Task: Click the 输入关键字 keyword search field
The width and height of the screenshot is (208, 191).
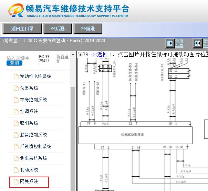Action: 18,58
